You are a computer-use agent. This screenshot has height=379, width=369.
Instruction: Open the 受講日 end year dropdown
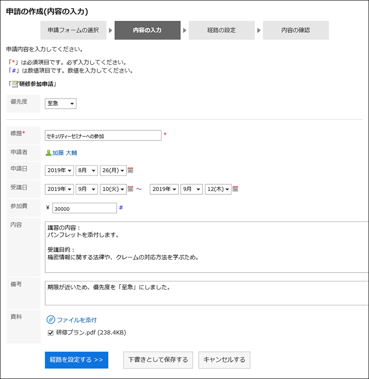tap(164, 189)
